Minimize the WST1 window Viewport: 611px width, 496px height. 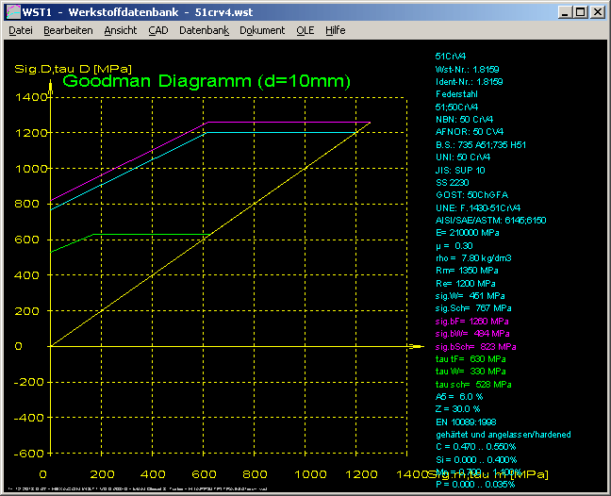[x=564, y=11]
